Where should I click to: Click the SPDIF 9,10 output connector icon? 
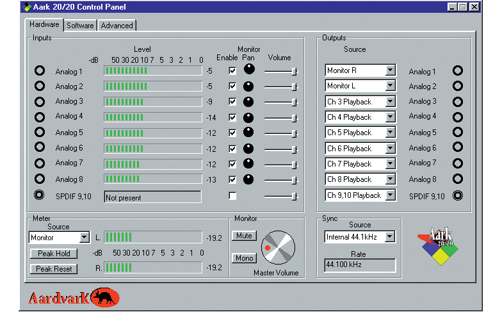[457, 195]
